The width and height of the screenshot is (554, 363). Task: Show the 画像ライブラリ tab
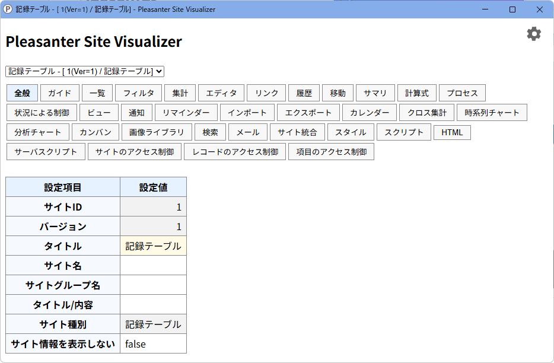(157, 132)
